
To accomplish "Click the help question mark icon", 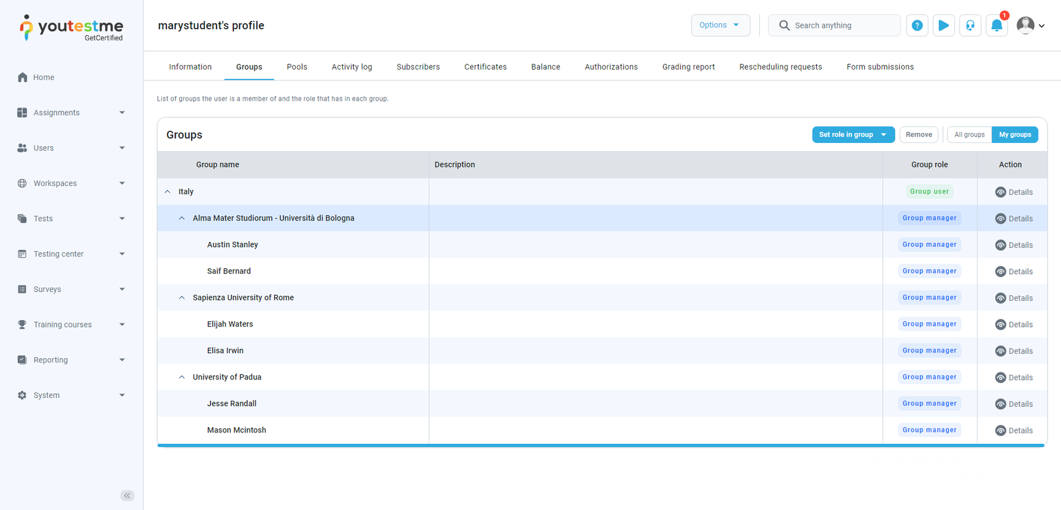I will pyautogui.click(x=917, y=26).
